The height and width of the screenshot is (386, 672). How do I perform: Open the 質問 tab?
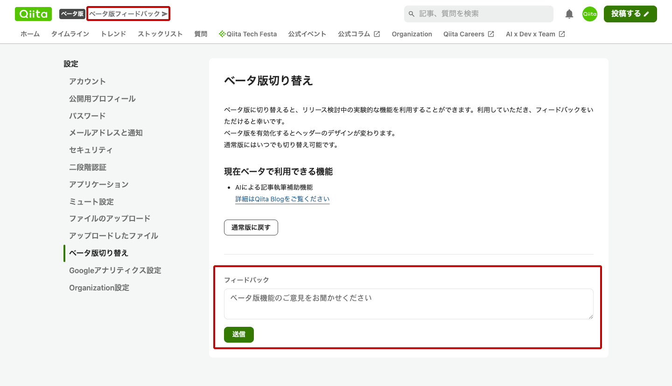click(x=201, y=34)
